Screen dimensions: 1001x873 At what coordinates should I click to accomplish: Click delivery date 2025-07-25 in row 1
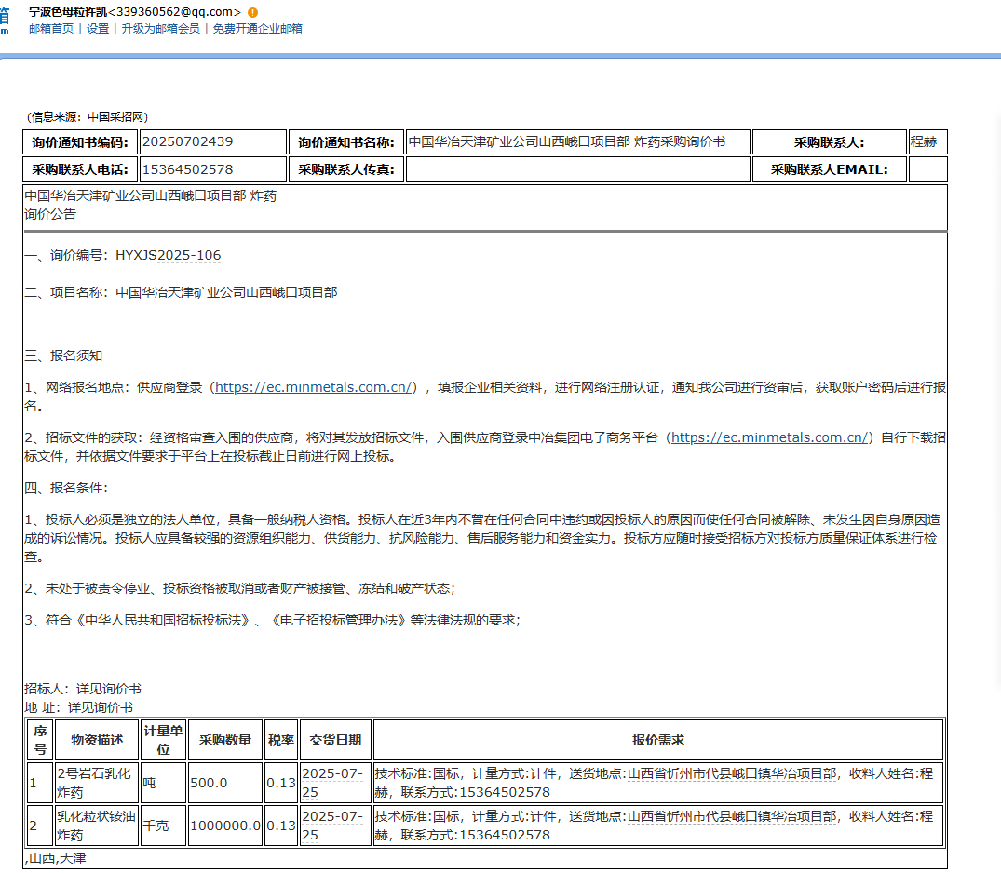pyautogui.click(x=335, y=783)
